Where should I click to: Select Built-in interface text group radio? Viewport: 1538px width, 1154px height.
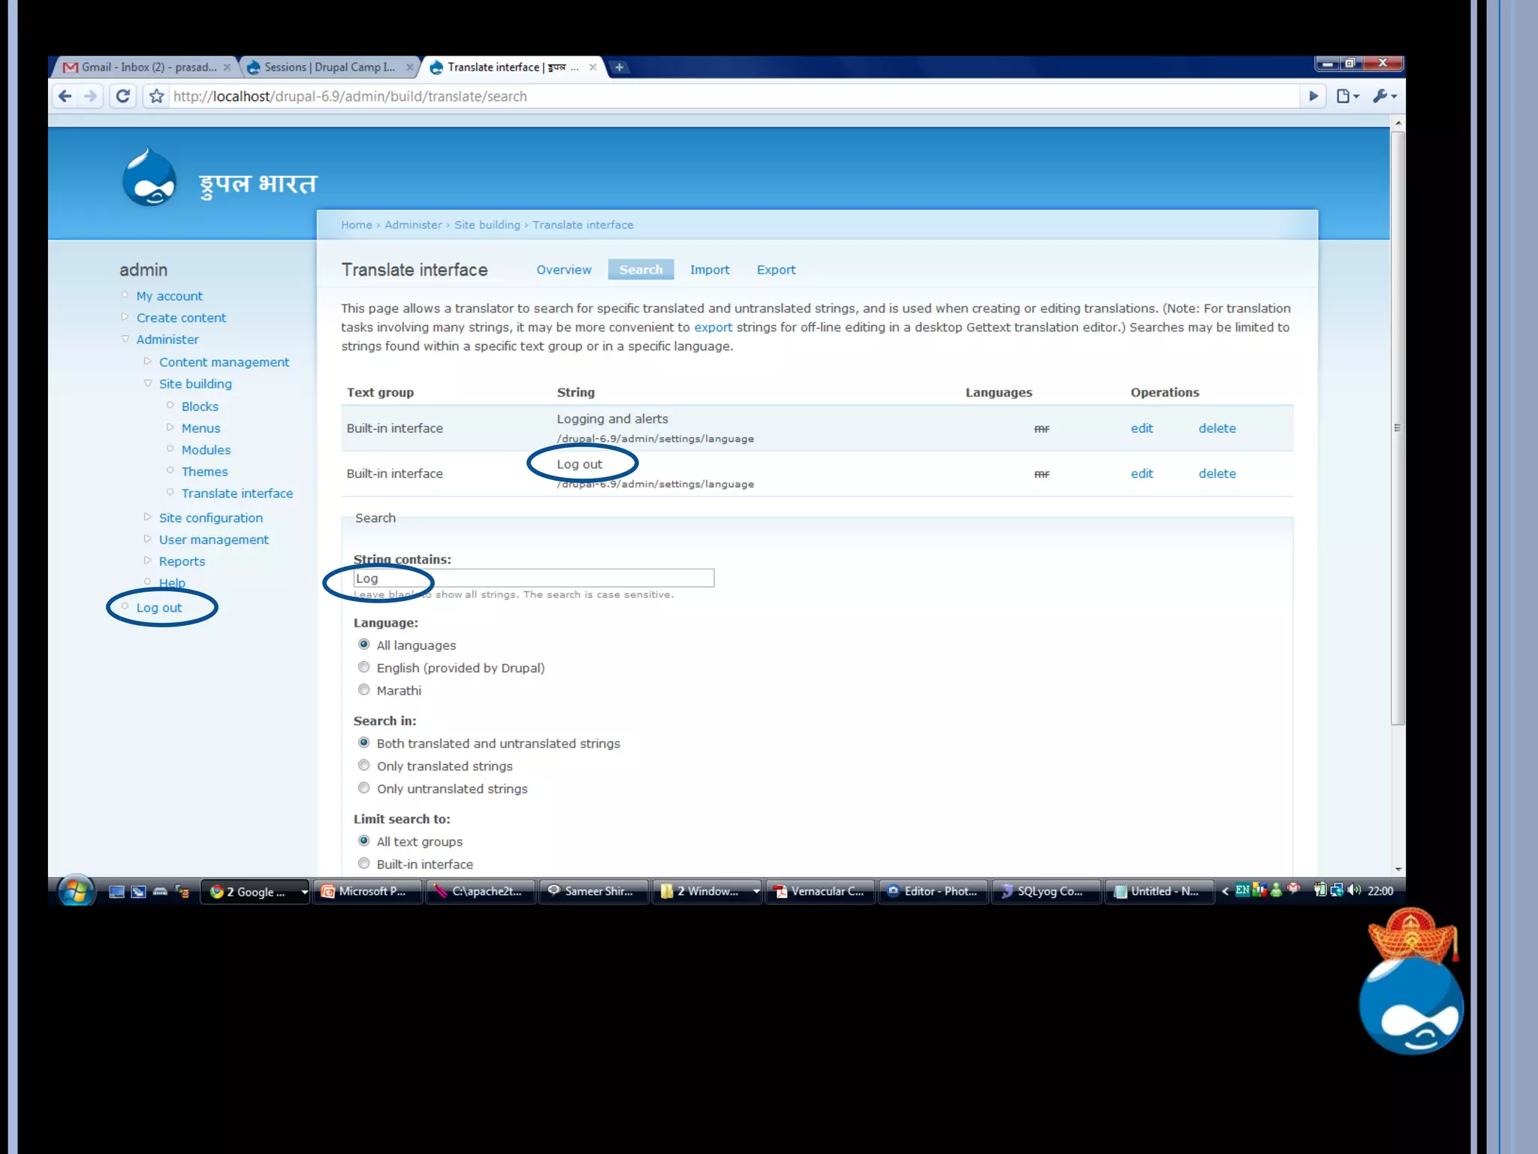coord(364,863)
